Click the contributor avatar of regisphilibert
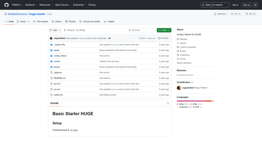The height and width of the screenshot is (147, 262). (x=179, y=88)
